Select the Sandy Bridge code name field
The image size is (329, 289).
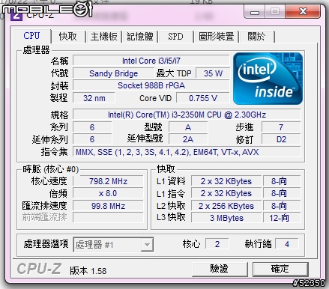pos(113,73)
